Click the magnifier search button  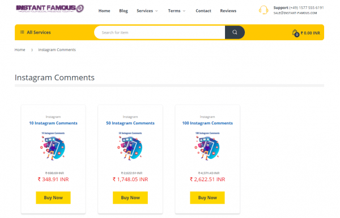pyautogui.click(x=235, y=32)
